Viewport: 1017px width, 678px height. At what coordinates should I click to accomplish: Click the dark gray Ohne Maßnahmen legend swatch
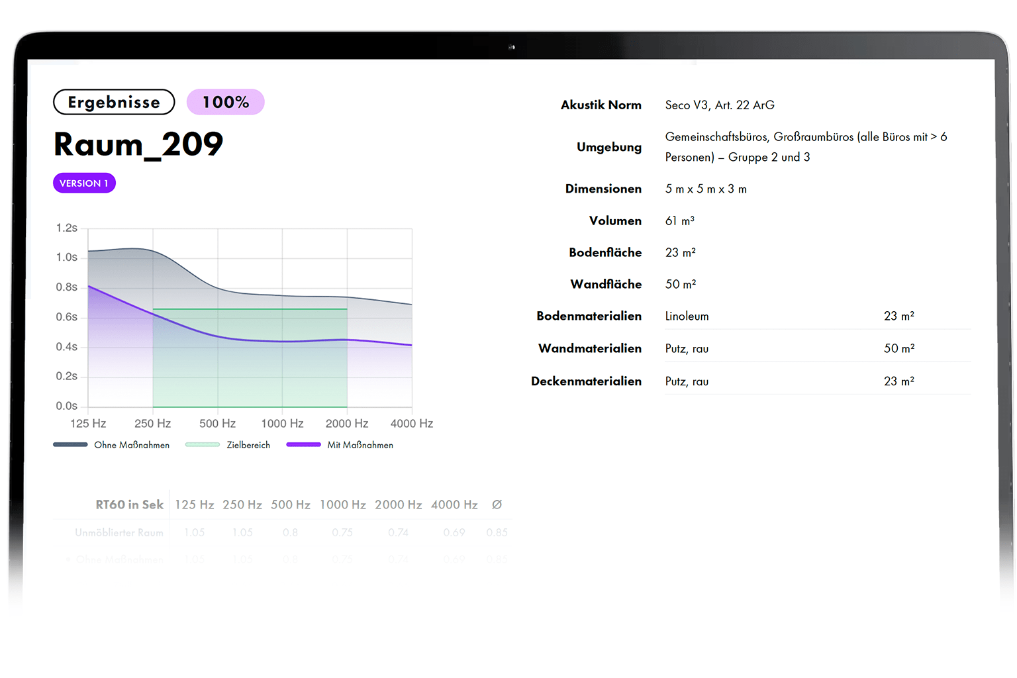[70, 445]
